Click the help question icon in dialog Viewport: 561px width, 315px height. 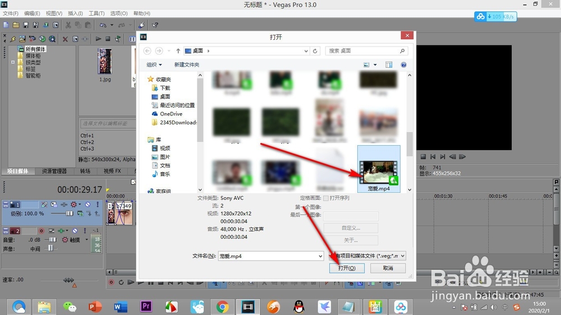[x=403, y=64]
